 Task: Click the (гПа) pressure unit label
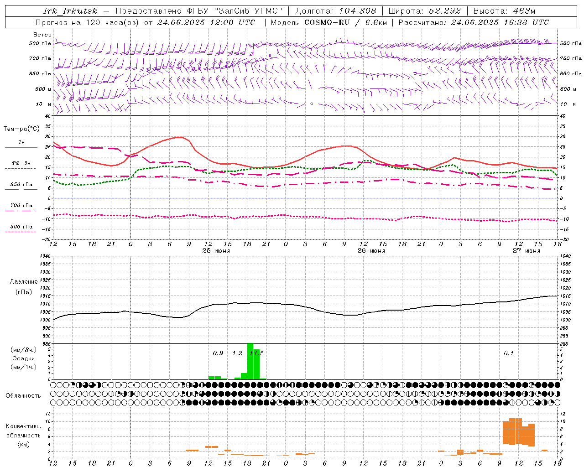click(24, 292)
